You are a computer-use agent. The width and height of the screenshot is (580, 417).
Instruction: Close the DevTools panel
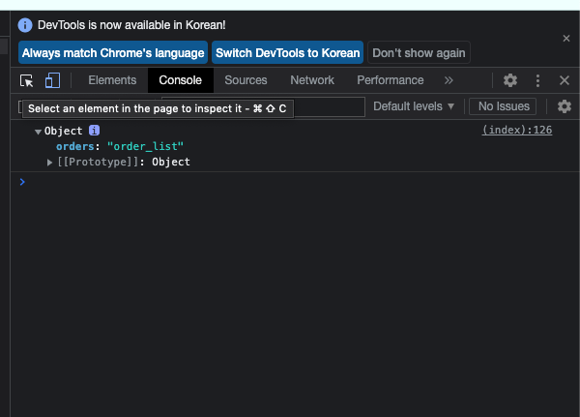pyautogui.click(x=565, y=80)
